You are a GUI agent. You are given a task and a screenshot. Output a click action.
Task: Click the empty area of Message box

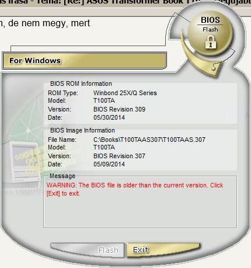tap(140, 212)
